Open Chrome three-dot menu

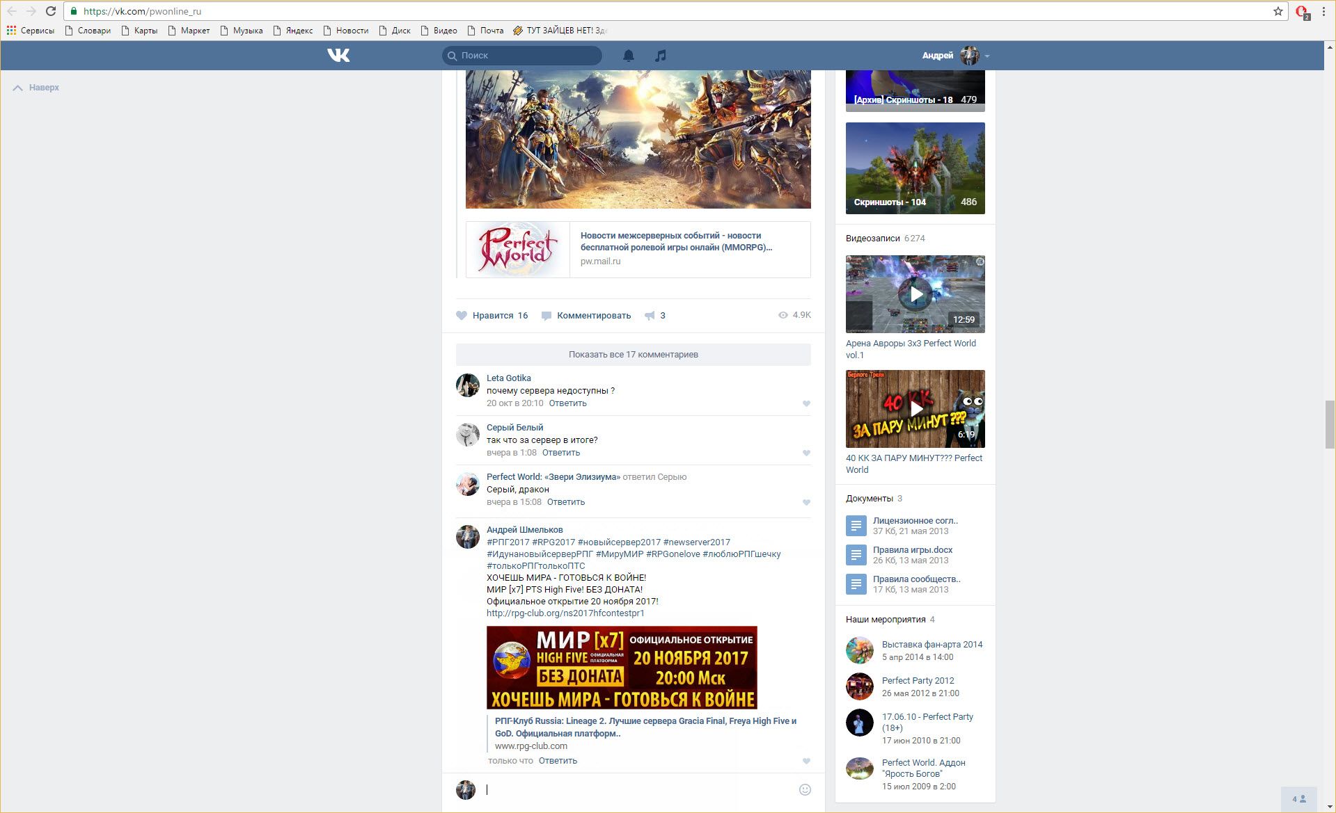(x=1323, y=11)
